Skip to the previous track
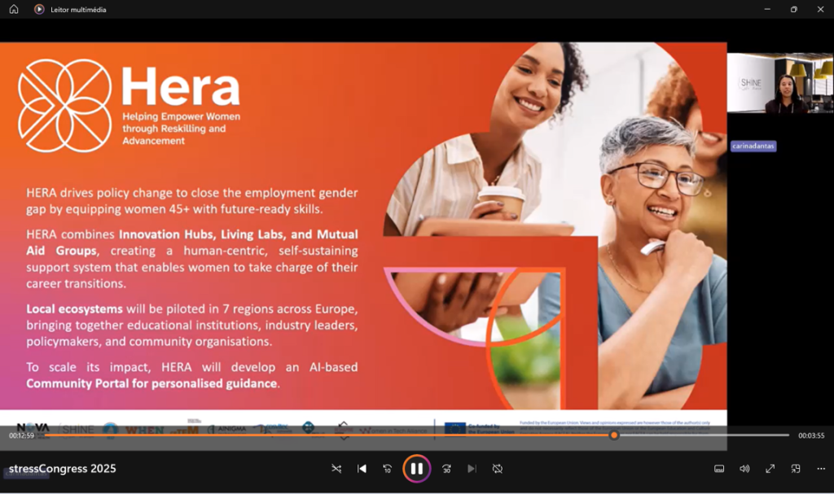Image resolution: width=834 pixels, height=494 pixels. (362, 469)
